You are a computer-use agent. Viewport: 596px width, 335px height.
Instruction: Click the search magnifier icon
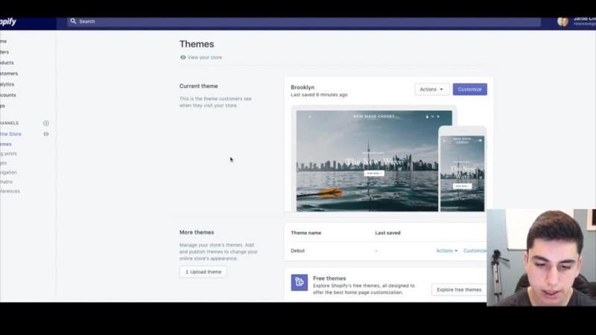click(73, 22)
